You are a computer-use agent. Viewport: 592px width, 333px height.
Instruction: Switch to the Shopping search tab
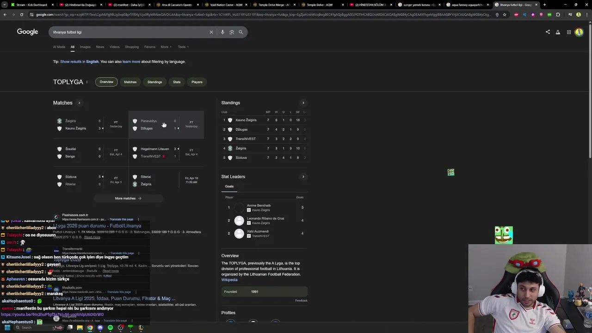[x=132, y=47]
